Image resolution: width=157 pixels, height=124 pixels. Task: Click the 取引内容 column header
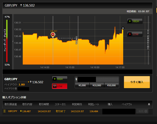coord(27,104)
